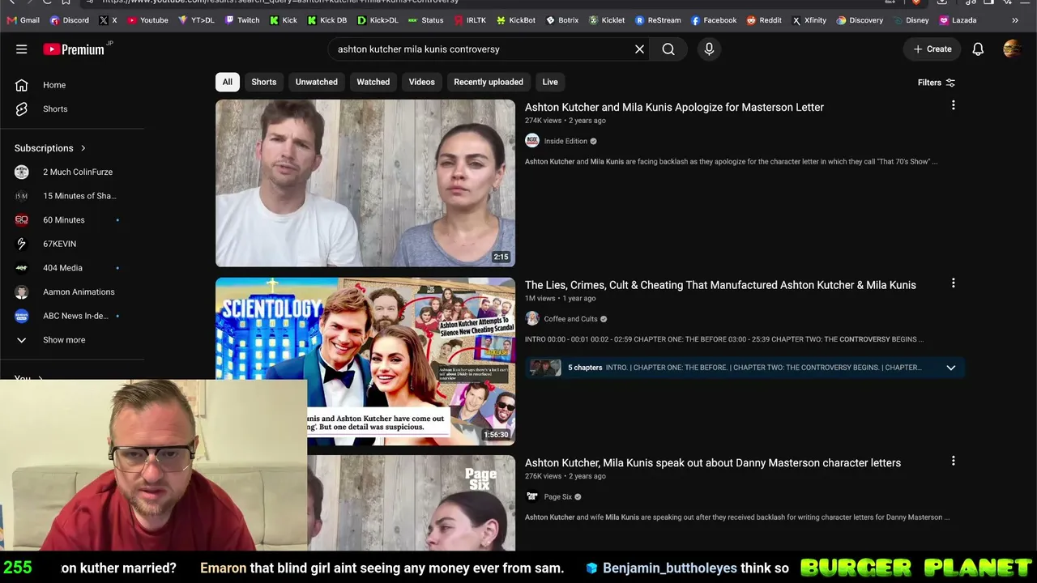
Task: Select the Recently uploaded filter chip
Action: pos(489,82)
